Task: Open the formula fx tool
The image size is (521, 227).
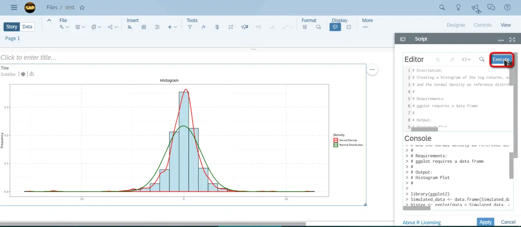Action: 203,27
